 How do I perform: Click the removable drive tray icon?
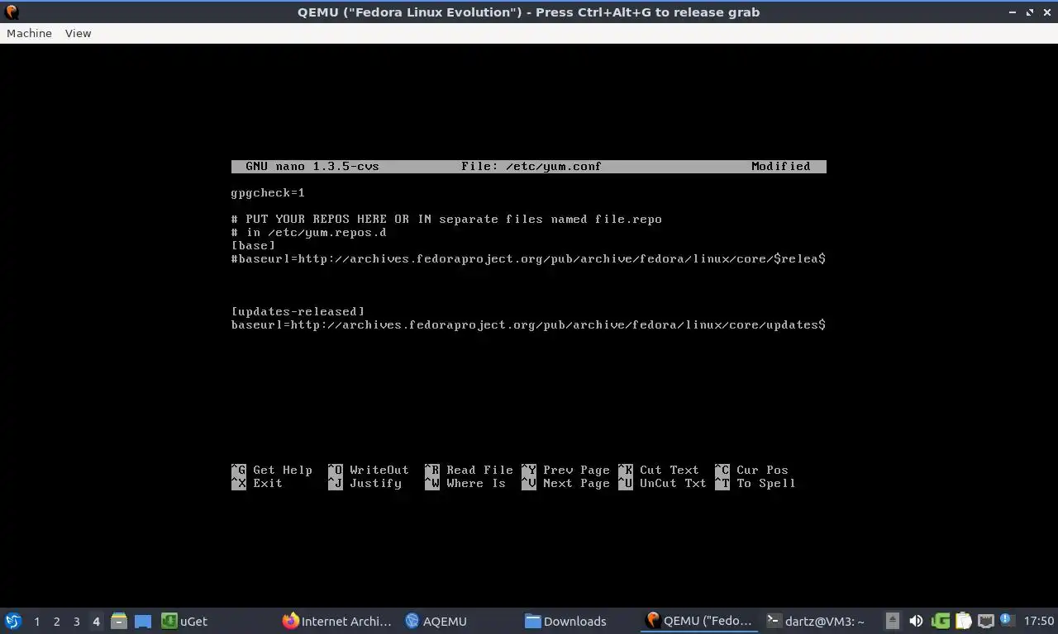coord(893,621)
